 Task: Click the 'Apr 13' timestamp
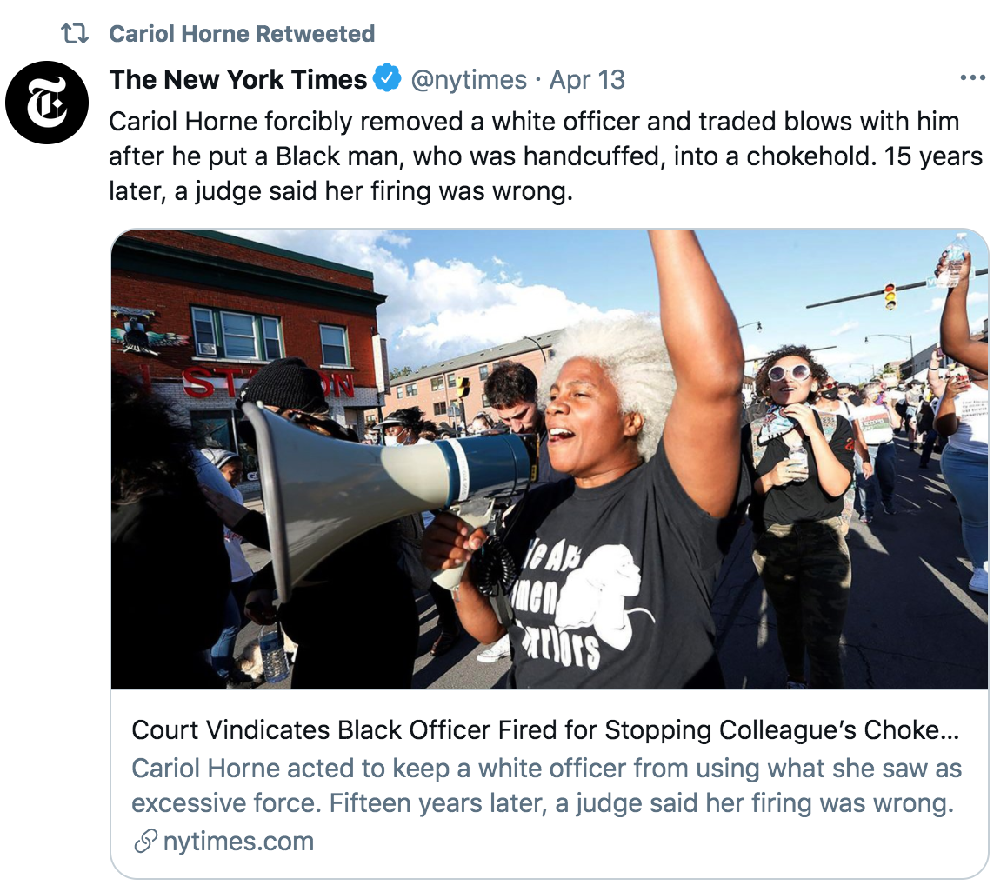(x=587, y=80)
